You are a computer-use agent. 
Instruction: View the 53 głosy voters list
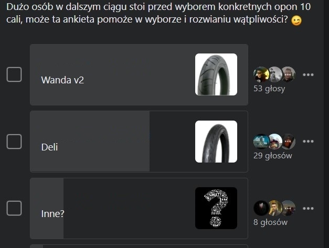[269, 89]
